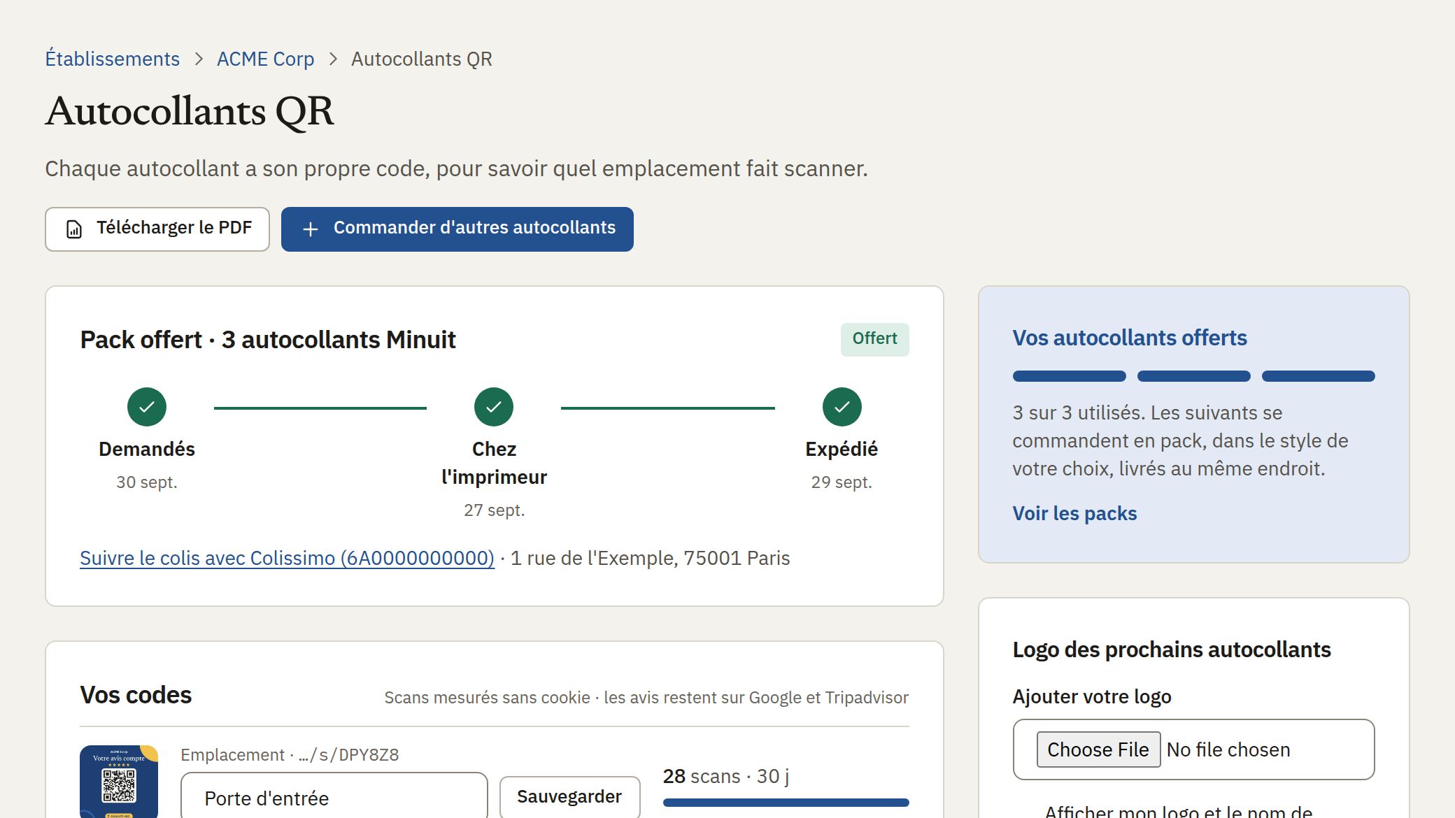Click the 28 scans progress bar
The height and width of the screenshot is (818, 1455).
[786, 803]
